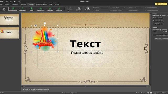Click the 'Реальный размер' button
This screenshot has height=94, width=168.
[x=158, y=18]
